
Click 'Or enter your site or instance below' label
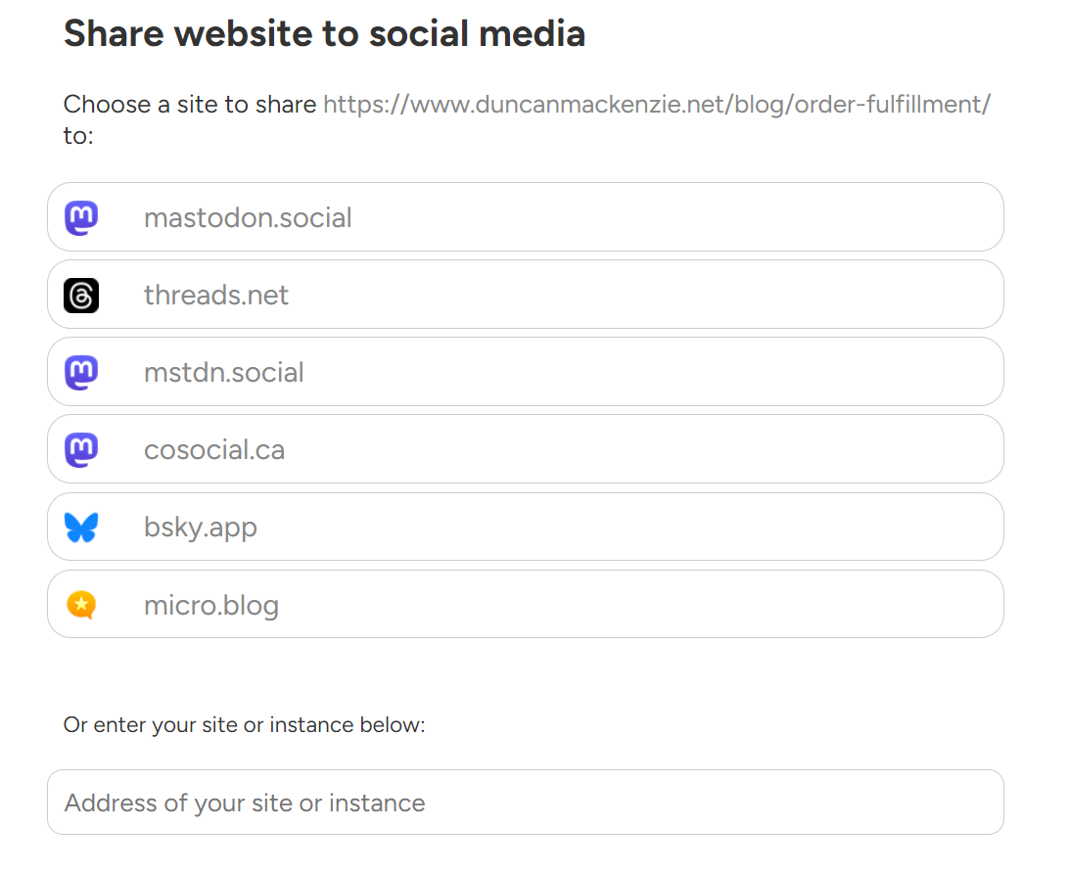point(244,725)
